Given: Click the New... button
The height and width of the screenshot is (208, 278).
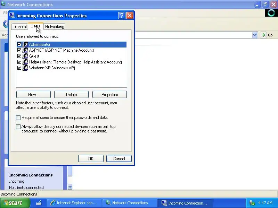Looking at the screenshot, I should [33, 95].
